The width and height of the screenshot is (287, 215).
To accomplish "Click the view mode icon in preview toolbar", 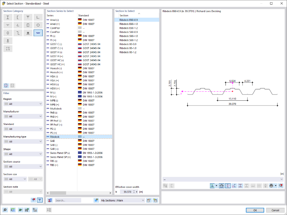I will click(x=212, y=186).
